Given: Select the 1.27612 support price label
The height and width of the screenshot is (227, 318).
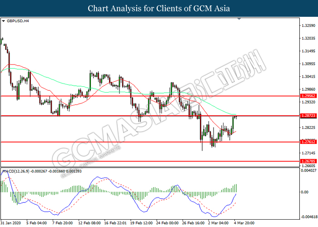Looking at the screenshot, I should [x=308, y=142].
